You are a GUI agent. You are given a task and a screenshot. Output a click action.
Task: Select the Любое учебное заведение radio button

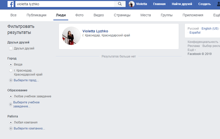click(11, 96)
